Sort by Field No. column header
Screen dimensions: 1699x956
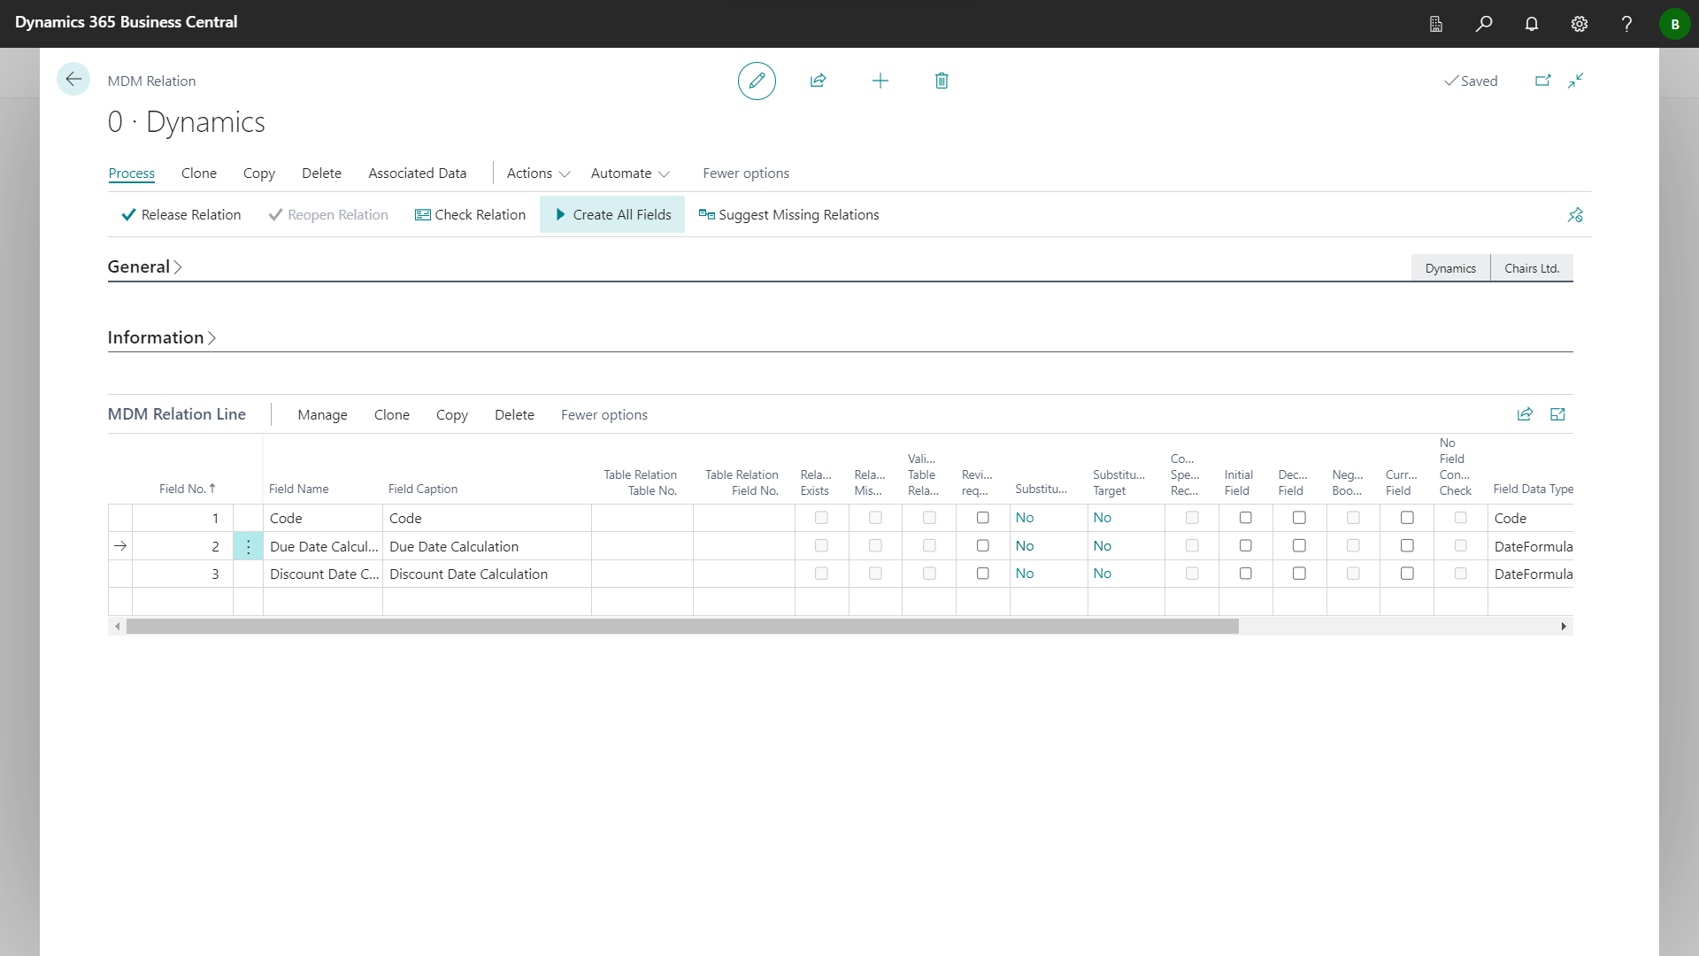(187, 489)
